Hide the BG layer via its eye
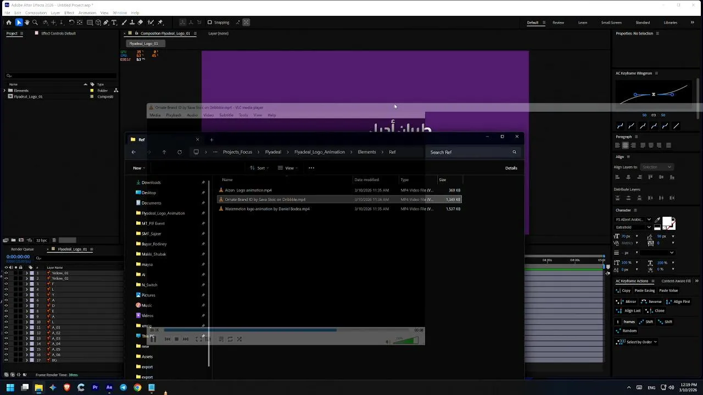This screenshot has height=395, width=703. click(x=6, y=360)
